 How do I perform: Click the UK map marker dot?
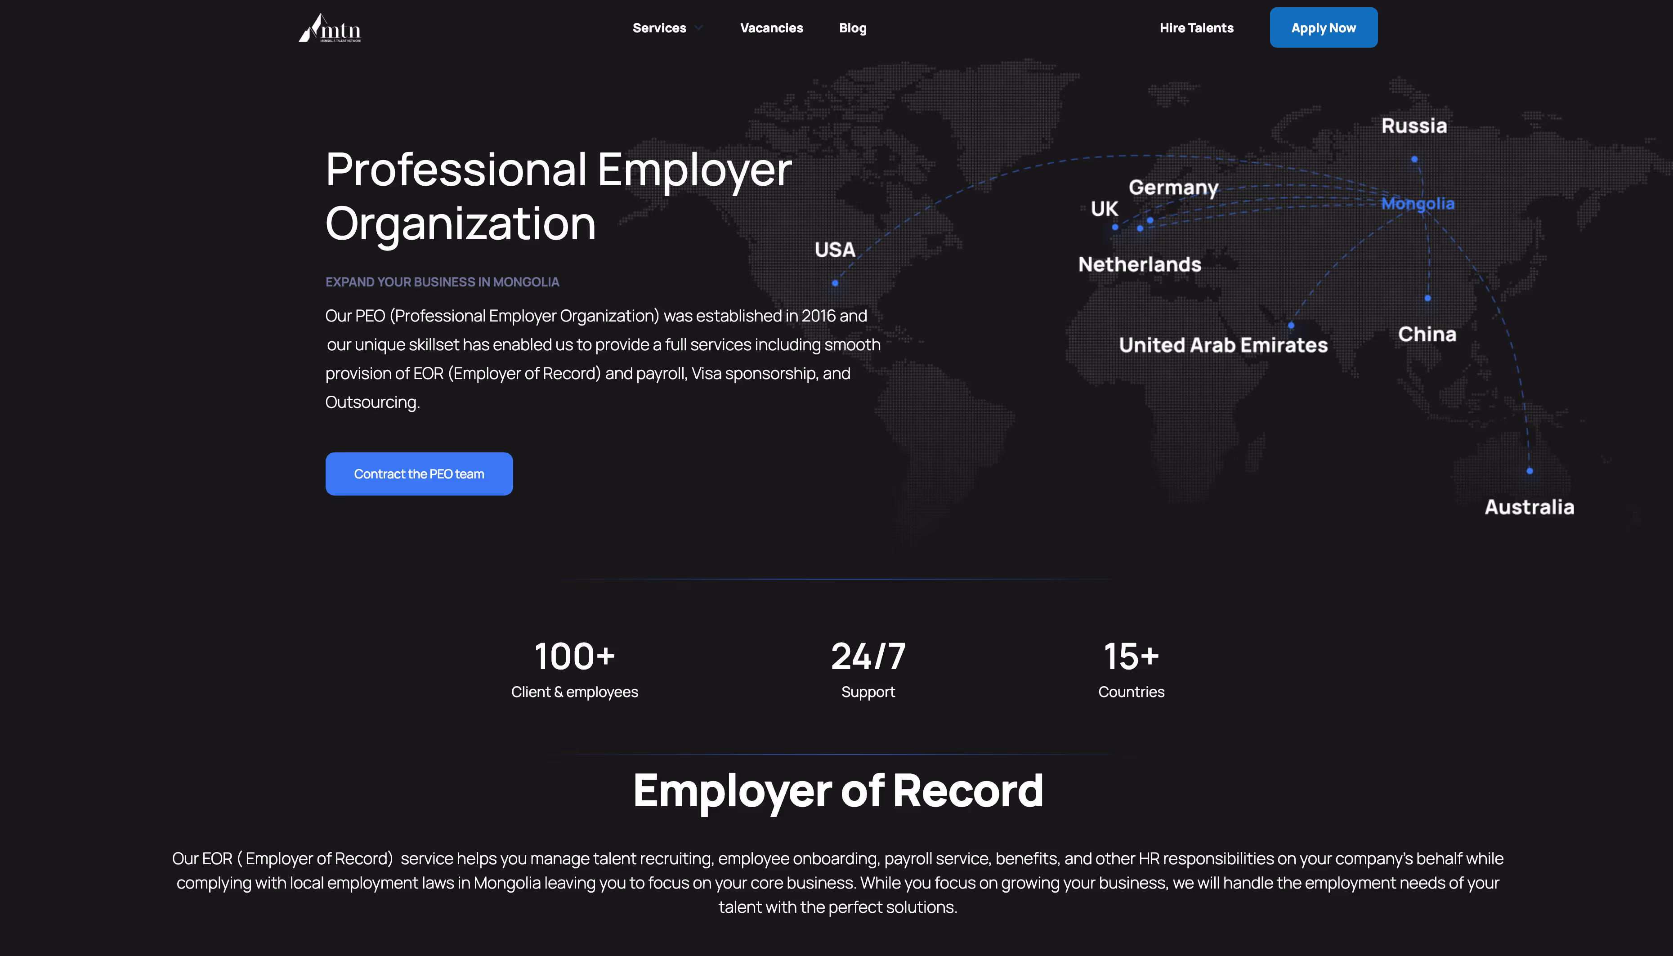pos(1115,227)
